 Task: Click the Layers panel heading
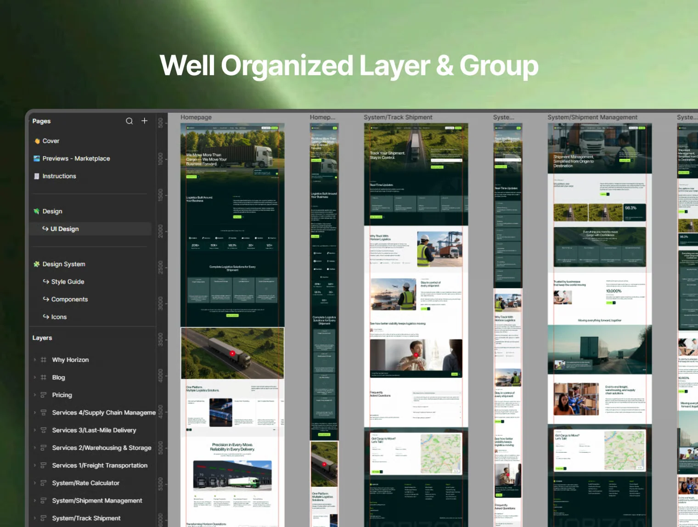point(42,338)
